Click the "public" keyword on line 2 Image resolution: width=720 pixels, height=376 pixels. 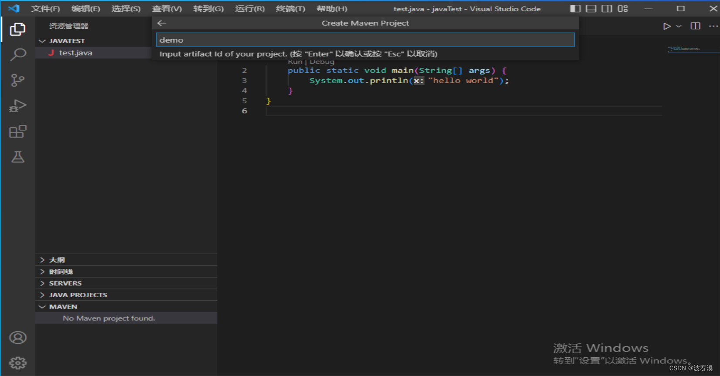click(304, 70)
